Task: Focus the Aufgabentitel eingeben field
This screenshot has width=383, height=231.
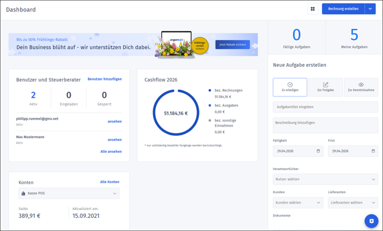Action: tap(325, 107)
